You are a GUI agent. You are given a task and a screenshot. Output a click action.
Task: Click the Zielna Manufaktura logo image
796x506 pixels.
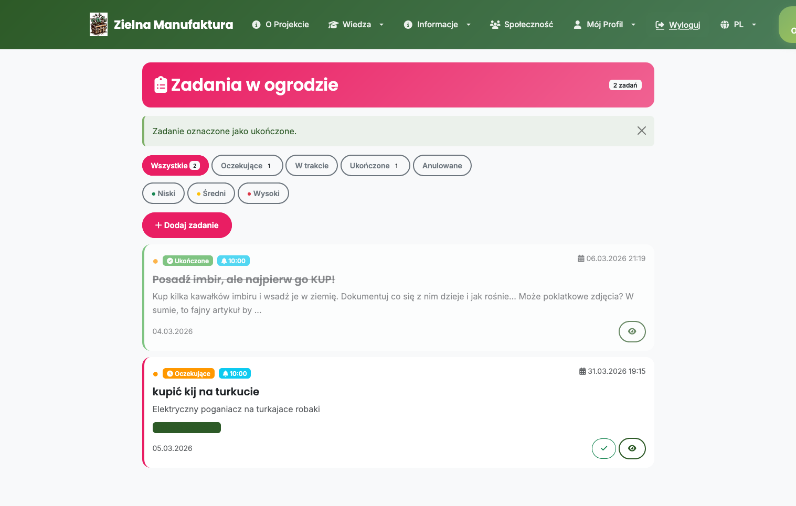coord(99,25)
